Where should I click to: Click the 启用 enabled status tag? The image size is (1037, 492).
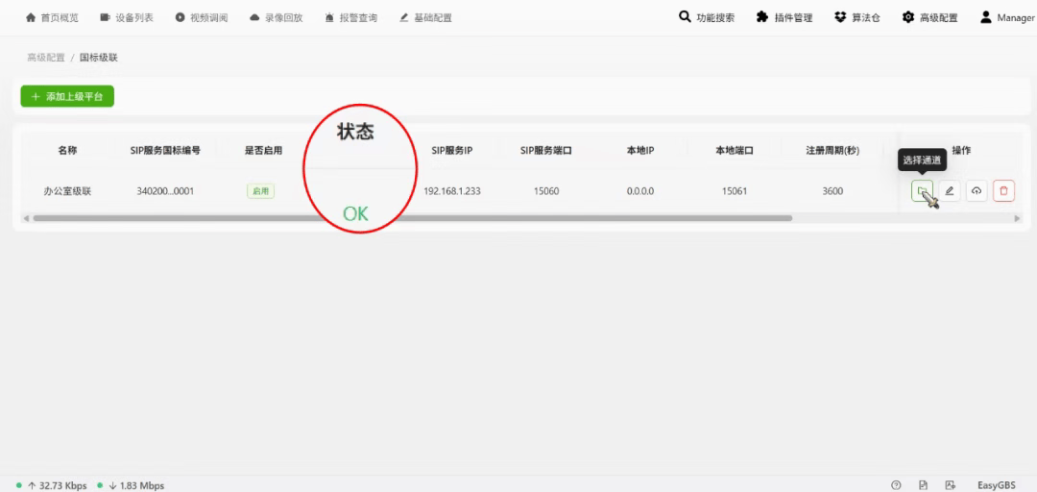pos(260,191)
